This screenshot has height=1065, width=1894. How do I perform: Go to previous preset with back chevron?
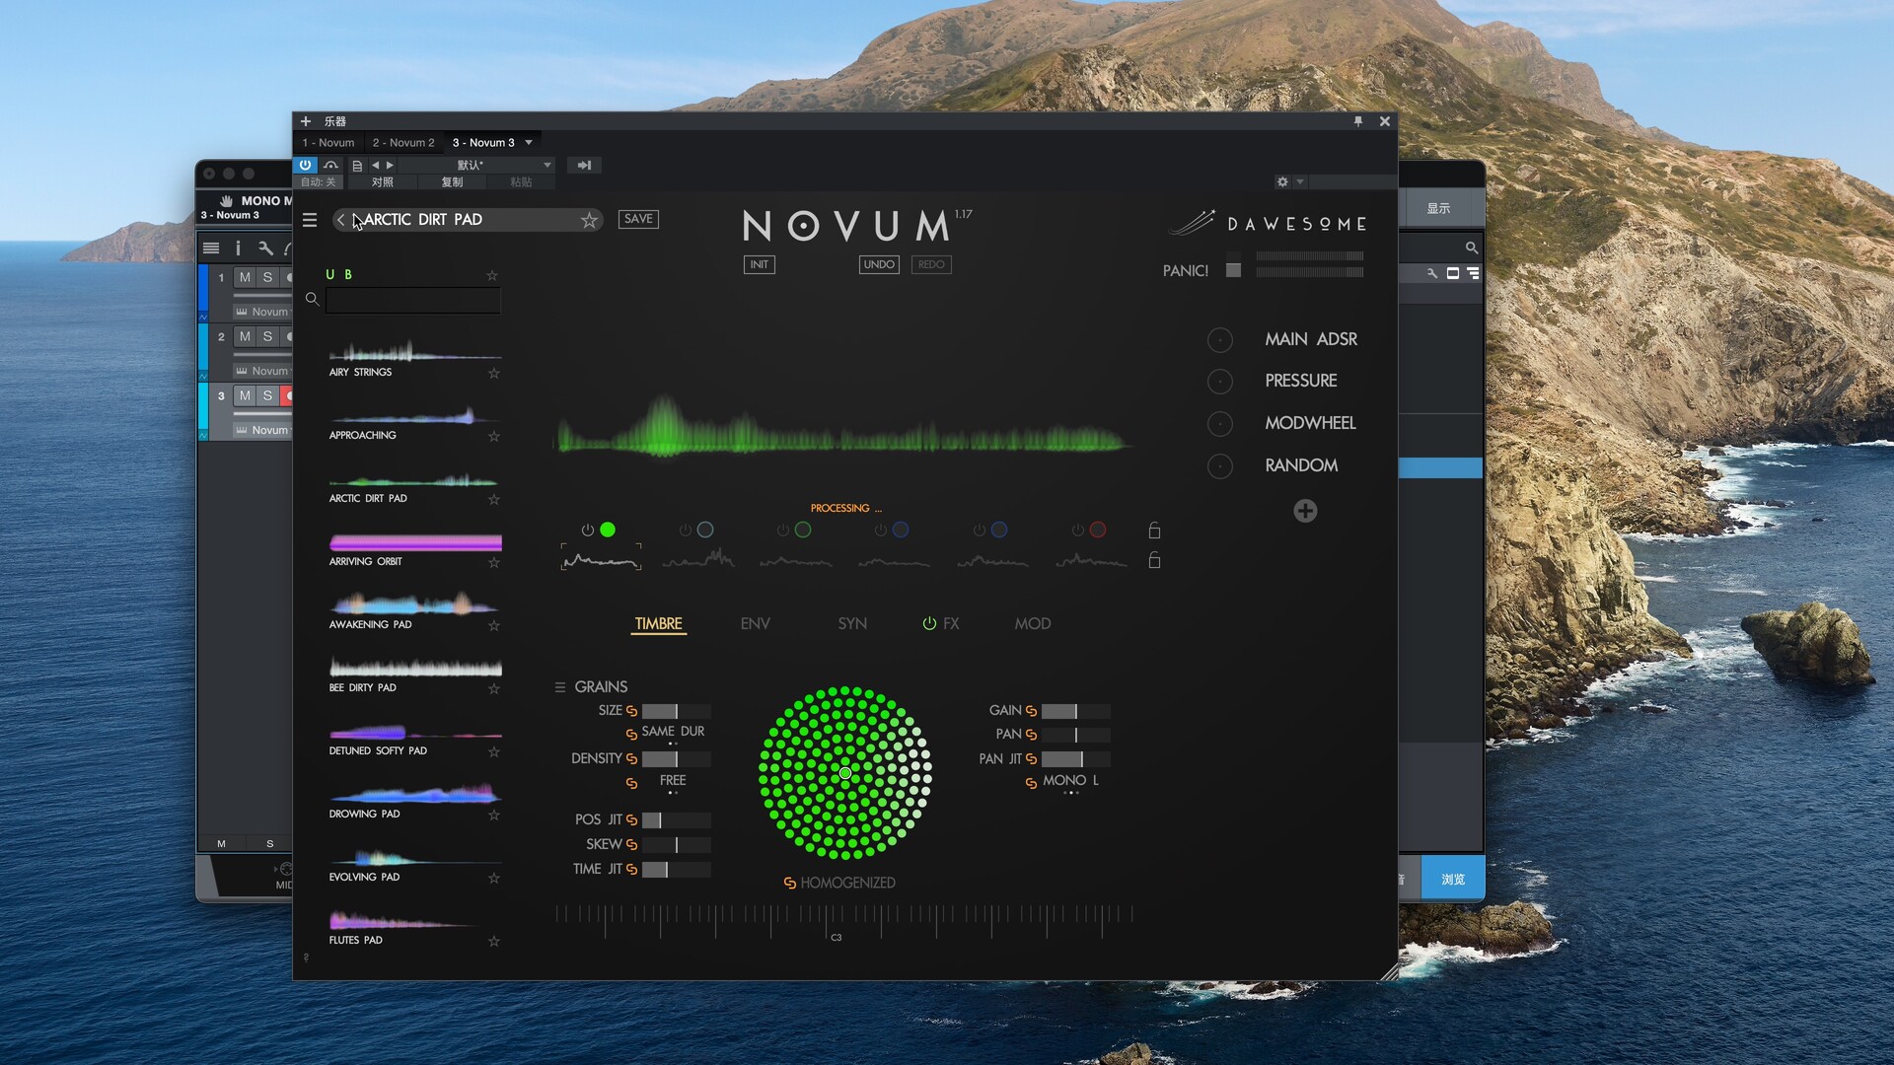point(341,220)
